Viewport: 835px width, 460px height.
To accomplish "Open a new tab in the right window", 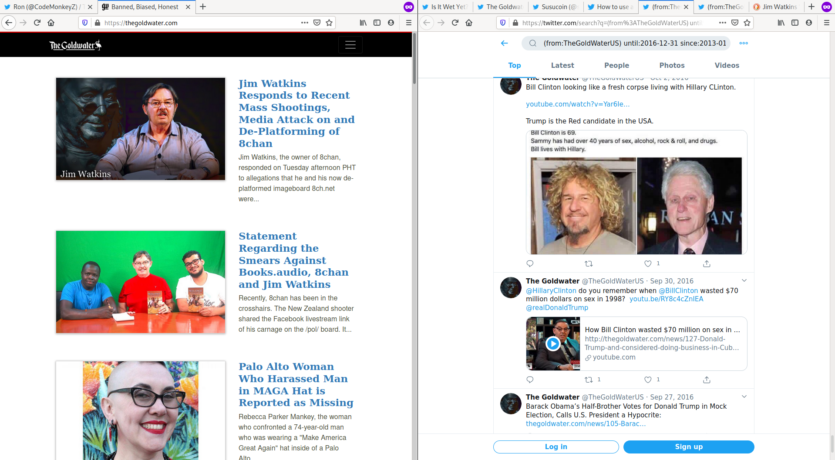I will pyautogui.click(x=811, y=7).
